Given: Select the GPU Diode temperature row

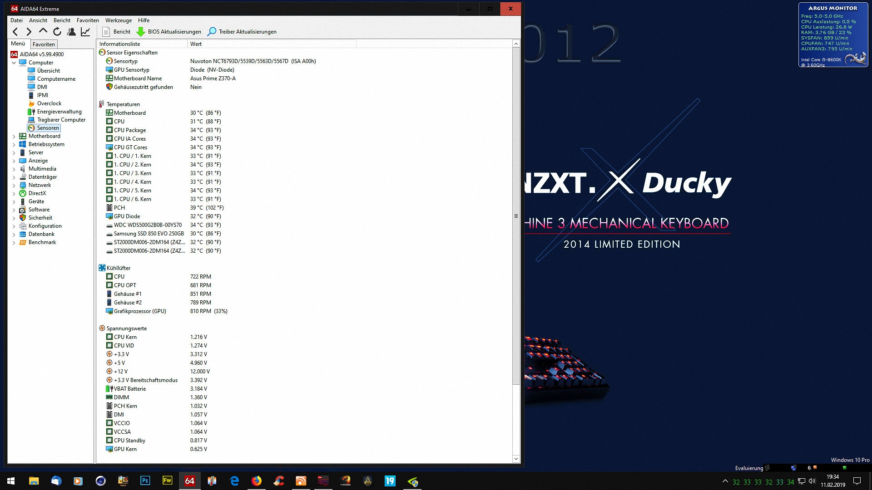Looking at the screenshot, I should [x=304, y=216].
